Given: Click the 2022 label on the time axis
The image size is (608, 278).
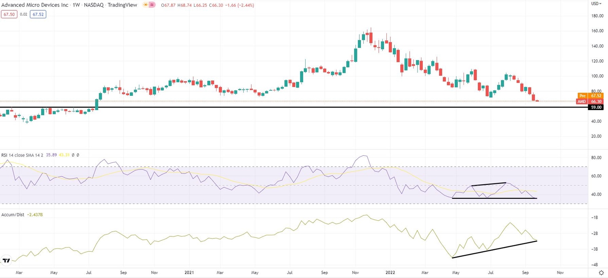Looking at the screenshot, I should [x=390, y=273].
